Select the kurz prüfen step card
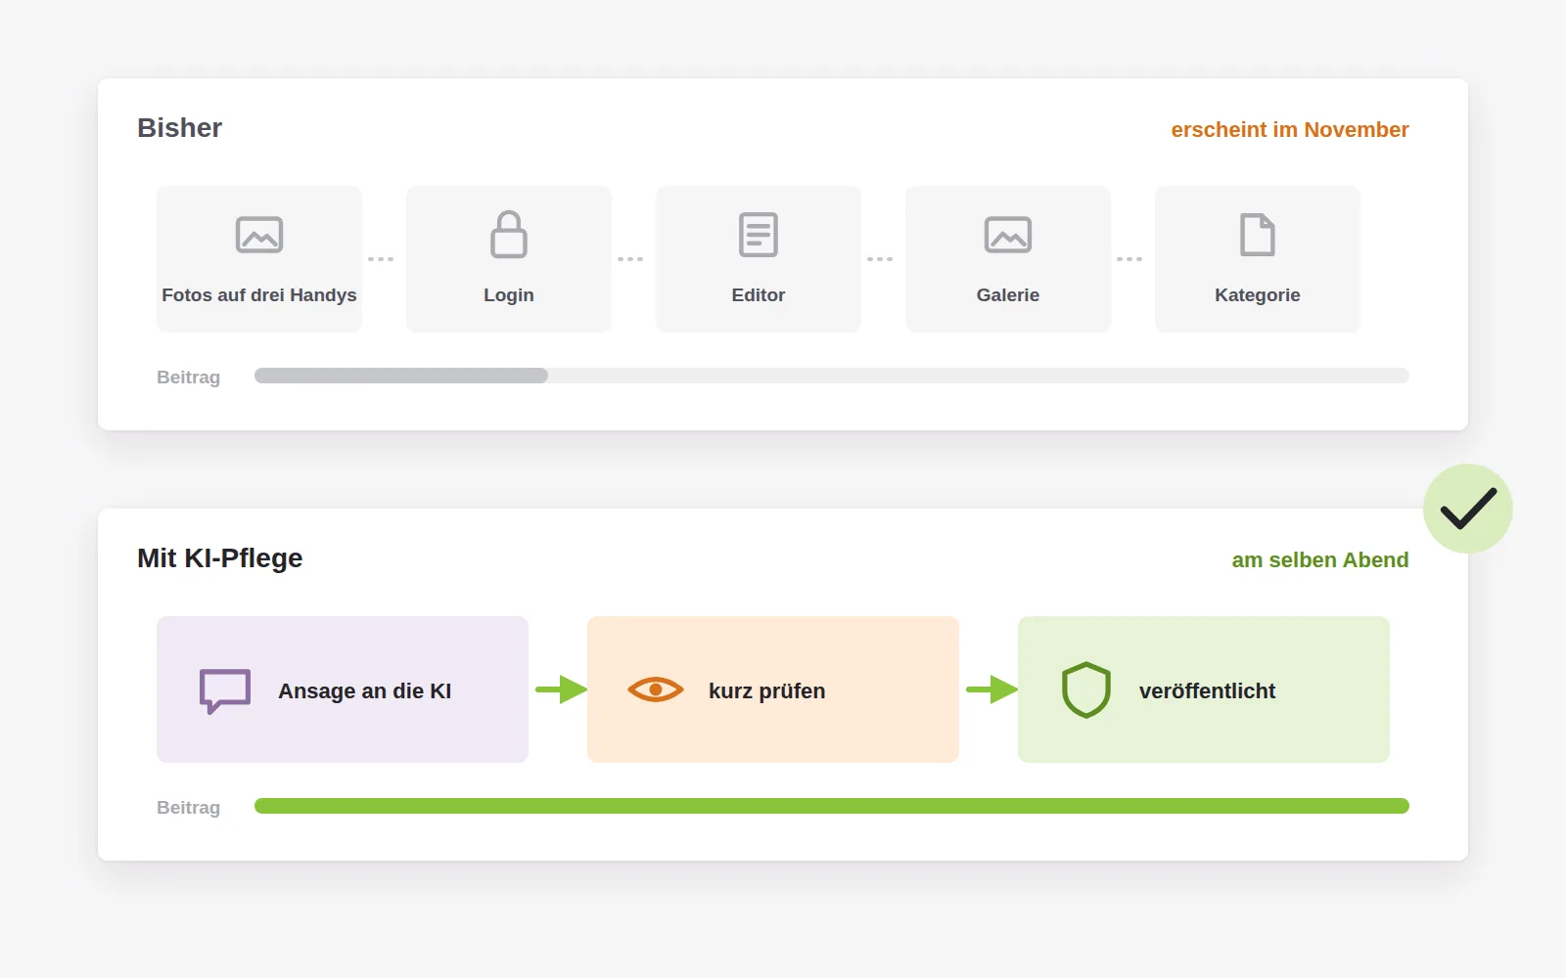The height and width of the screenshot is (978, 1566). [773, 689]
